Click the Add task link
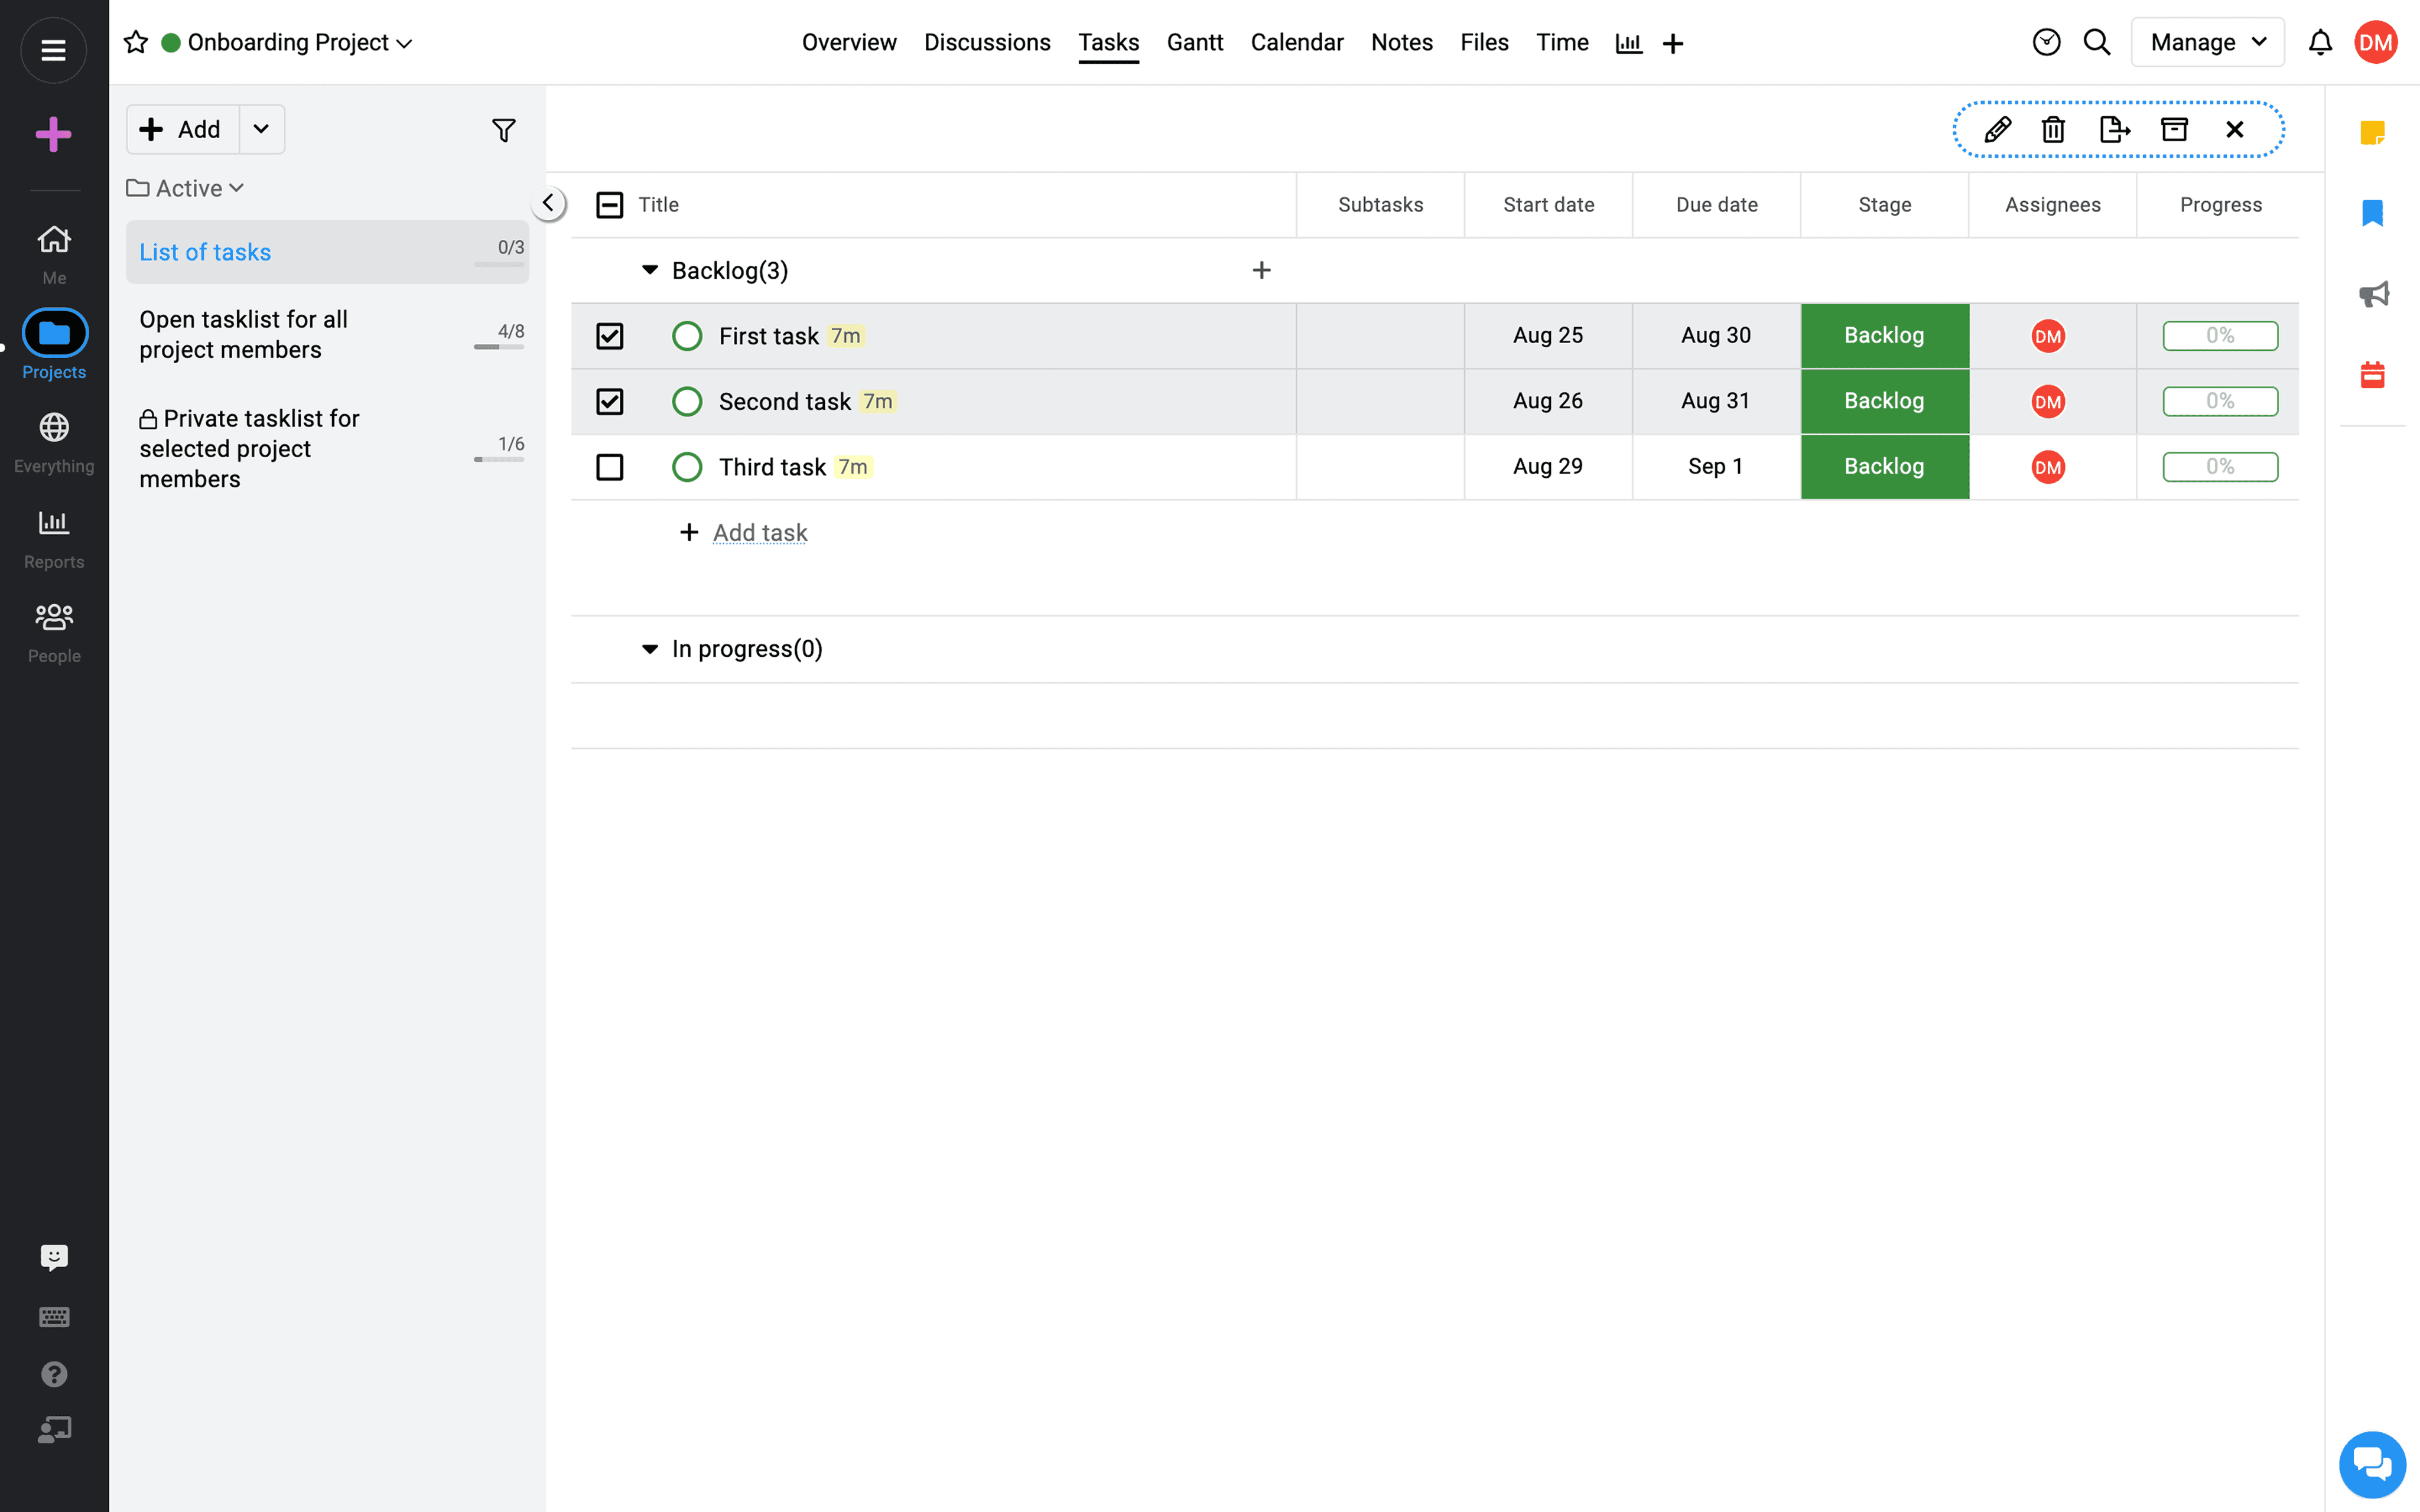The width and height of the screenshot is (2420, 1512). [x=760, y=533]
